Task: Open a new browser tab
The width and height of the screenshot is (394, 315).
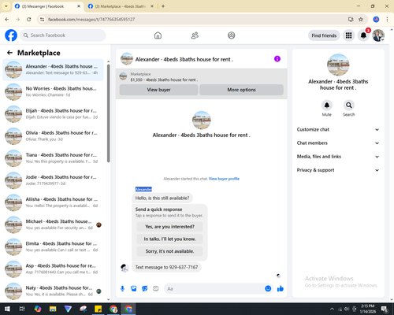Action: click(163, 6)
